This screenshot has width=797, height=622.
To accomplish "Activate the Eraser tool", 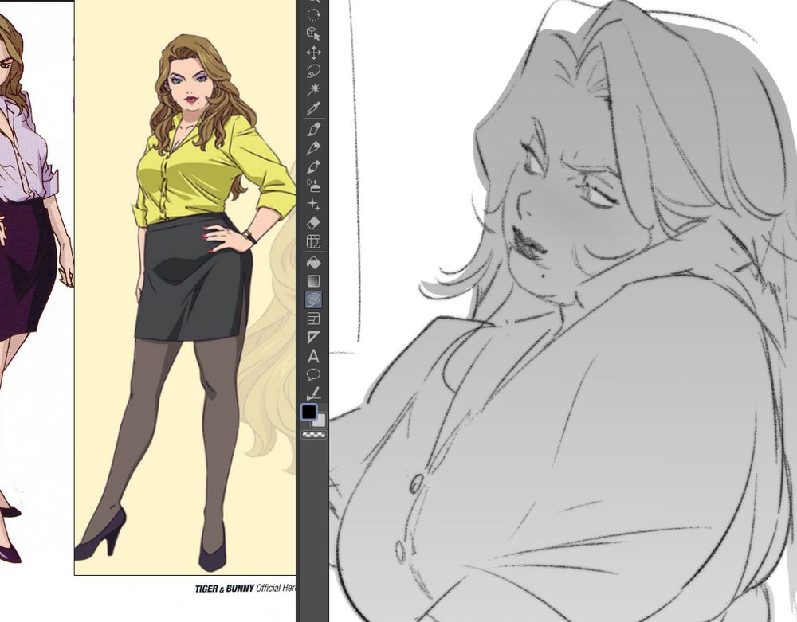I will click(x=313, y=223).
